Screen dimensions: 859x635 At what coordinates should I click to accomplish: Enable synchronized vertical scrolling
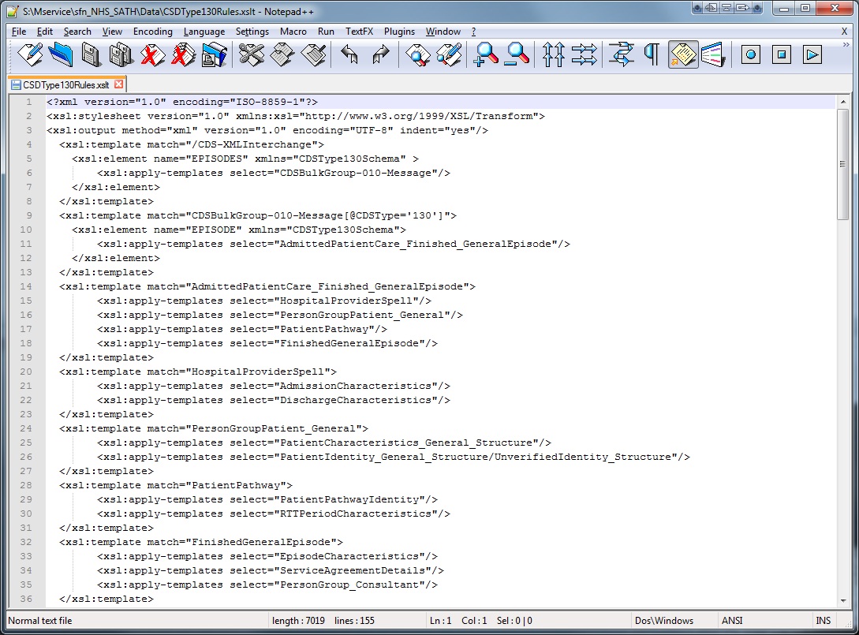click(x=555, y=54)
